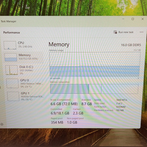Click the 16.0 GB DDR5 label
This screenshot has height=147, width=147.
(131, 45)
